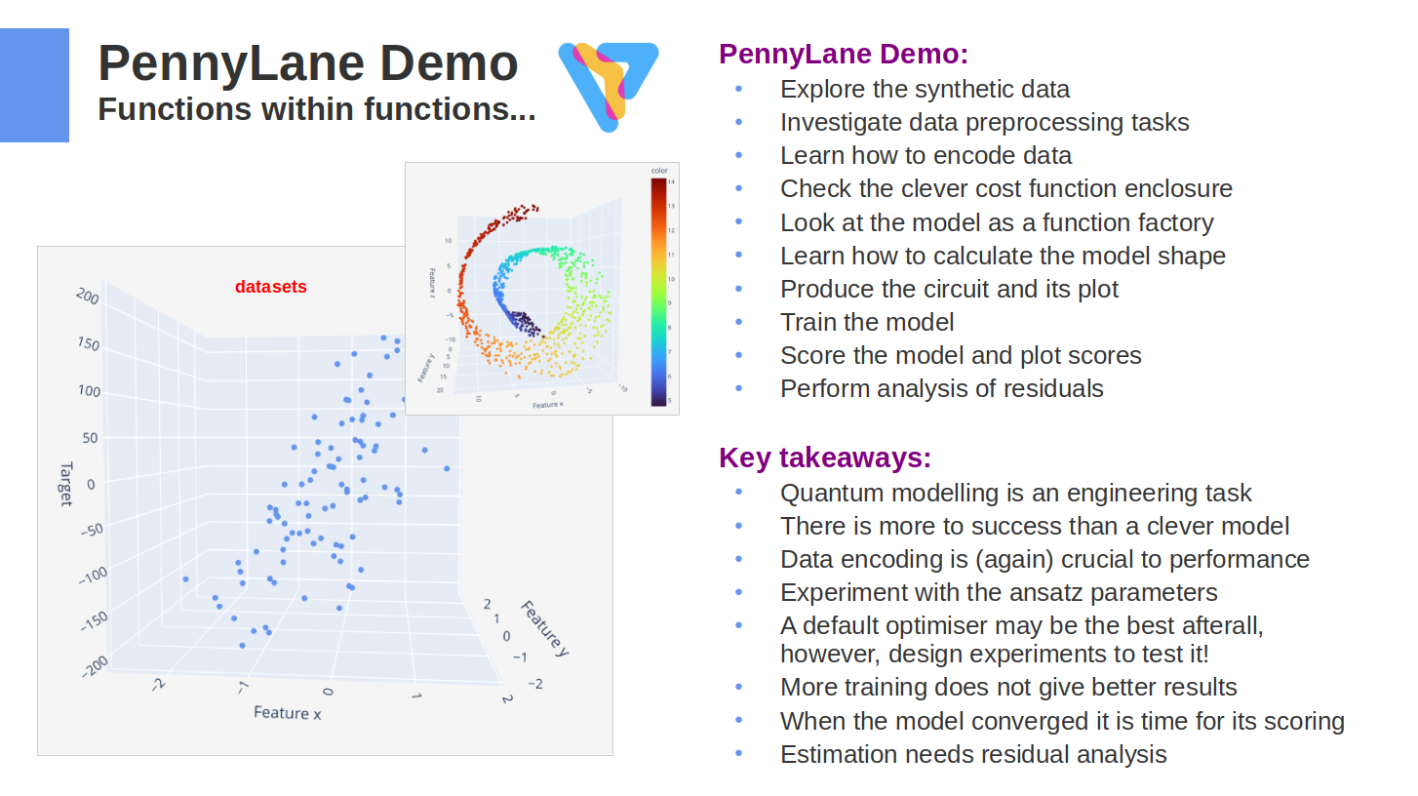Image resolution: width=1418 pixels, height=796 pixels.
Task: Select 'Explore the synthetic data' bullet
Action: (x=925, y=89)
